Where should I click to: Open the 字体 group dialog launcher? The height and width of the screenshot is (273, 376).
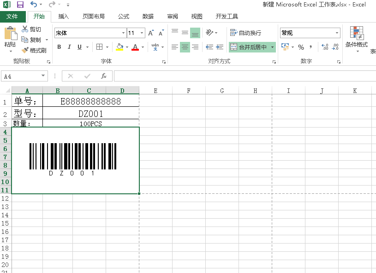click(x=164, y=62)
